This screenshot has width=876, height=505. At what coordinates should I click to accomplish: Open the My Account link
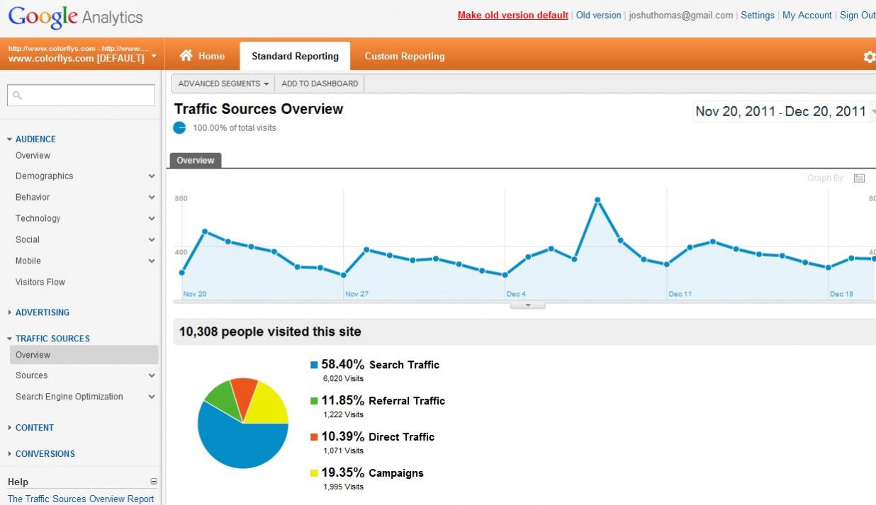[x=807, y=15]
